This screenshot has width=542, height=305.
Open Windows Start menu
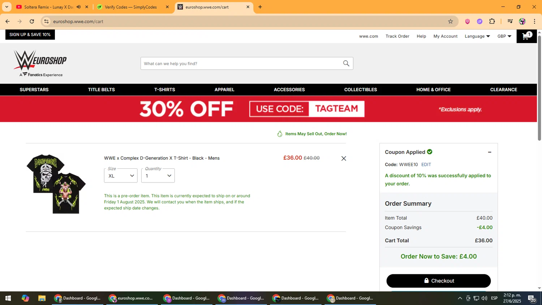[x=8, y=298]
